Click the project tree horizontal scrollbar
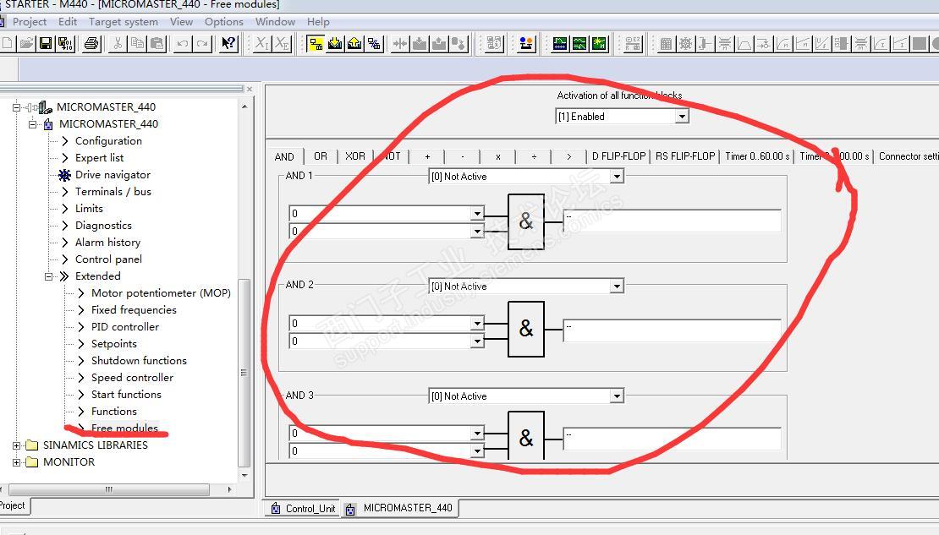939x535 pixels. (x=109, y=489)
